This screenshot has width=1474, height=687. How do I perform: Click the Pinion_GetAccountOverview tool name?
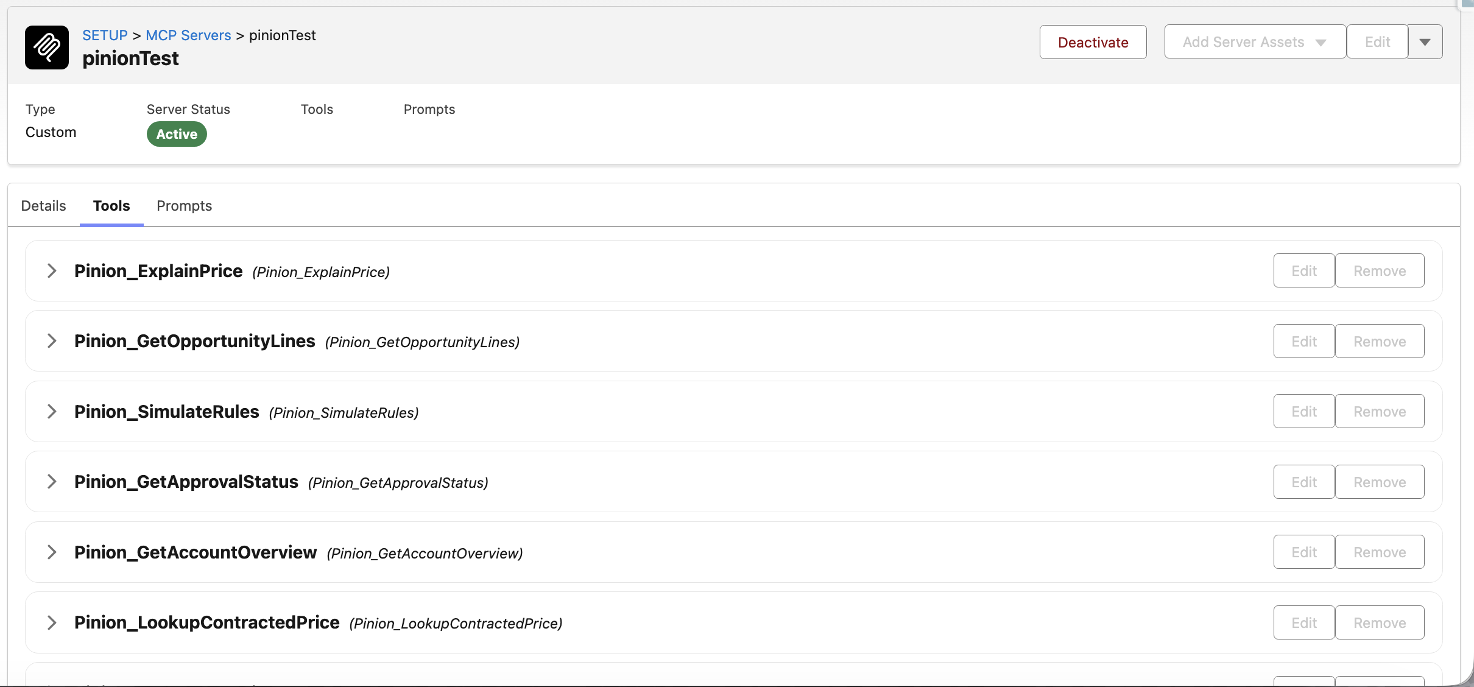[x=196, y=552]
